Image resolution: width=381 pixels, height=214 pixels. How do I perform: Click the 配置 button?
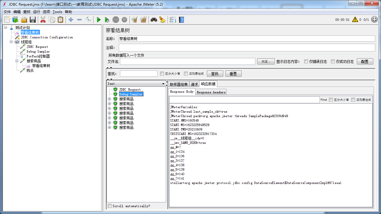(365, 62)
